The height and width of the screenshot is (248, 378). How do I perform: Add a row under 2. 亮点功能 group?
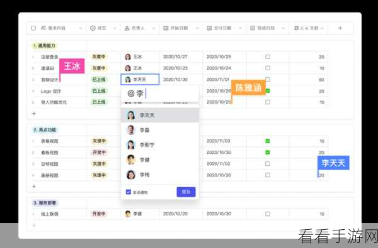(x=34, y=186)
